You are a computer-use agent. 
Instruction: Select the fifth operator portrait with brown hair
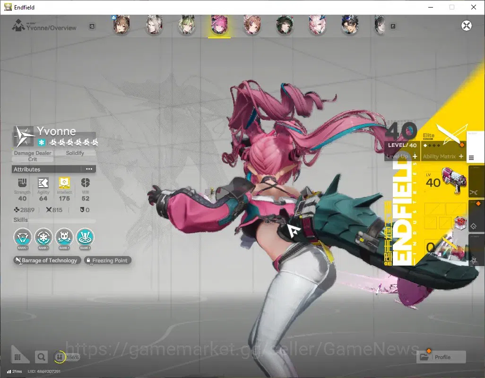click(x=252, y=25)
